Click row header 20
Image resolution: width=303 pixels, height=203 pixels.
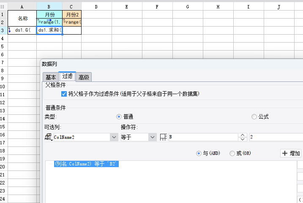click(4, 167)
